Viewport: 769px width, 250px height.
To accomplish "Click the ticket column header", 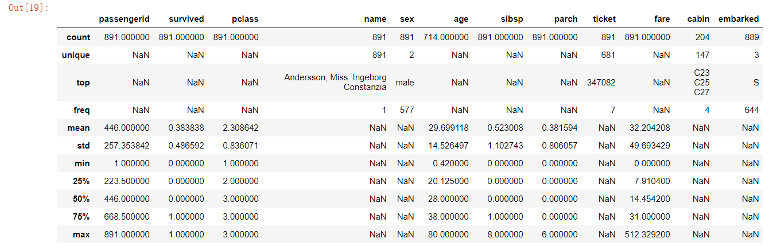I will click(x=604, y=19).
